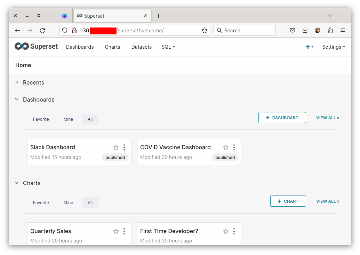This screenshot has width=360, height=255.
Task: Go to Datasets in navigation bar
Action: 142,47
